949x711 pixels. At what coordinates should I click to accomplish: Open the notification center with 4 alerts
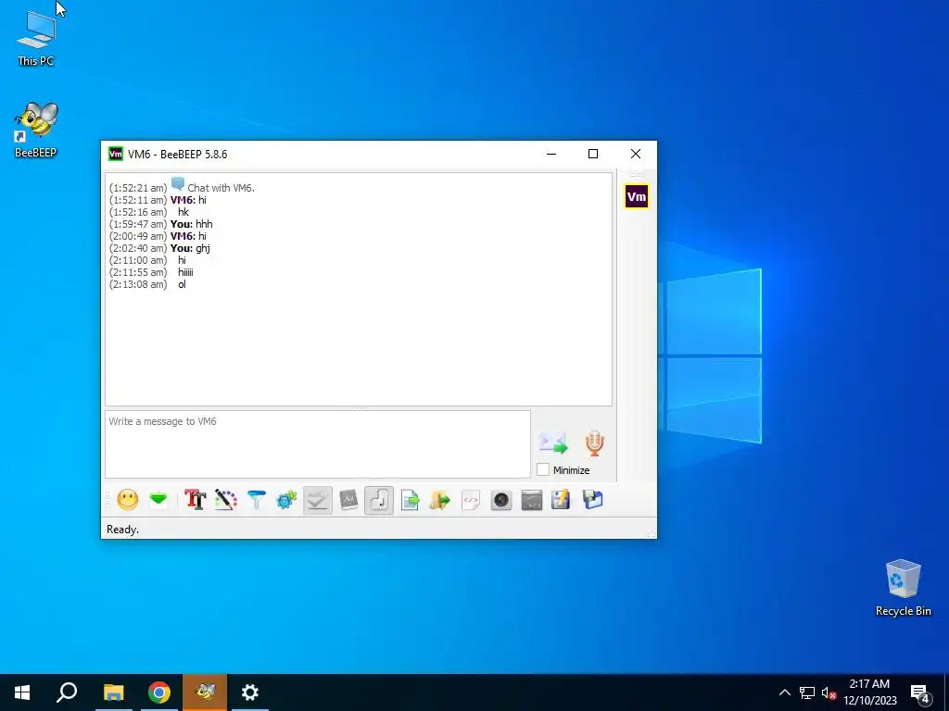coord(920,693)
